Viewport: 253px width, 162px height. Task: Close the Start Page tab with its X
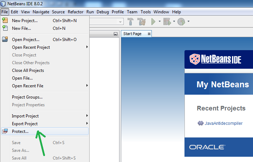(149, 34)
